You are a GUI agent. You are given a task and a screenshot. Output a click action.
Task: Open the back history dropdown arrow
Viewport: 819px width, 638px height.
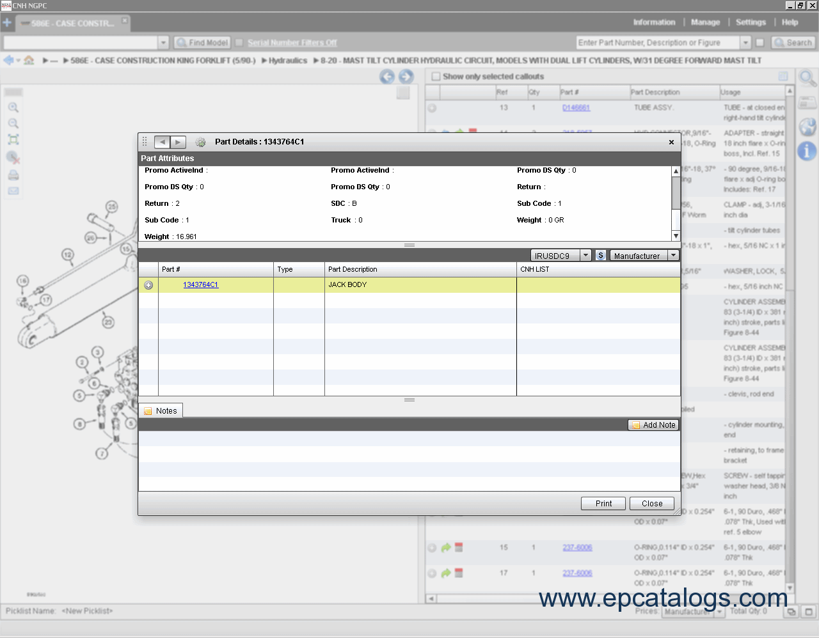pos(19,61)
